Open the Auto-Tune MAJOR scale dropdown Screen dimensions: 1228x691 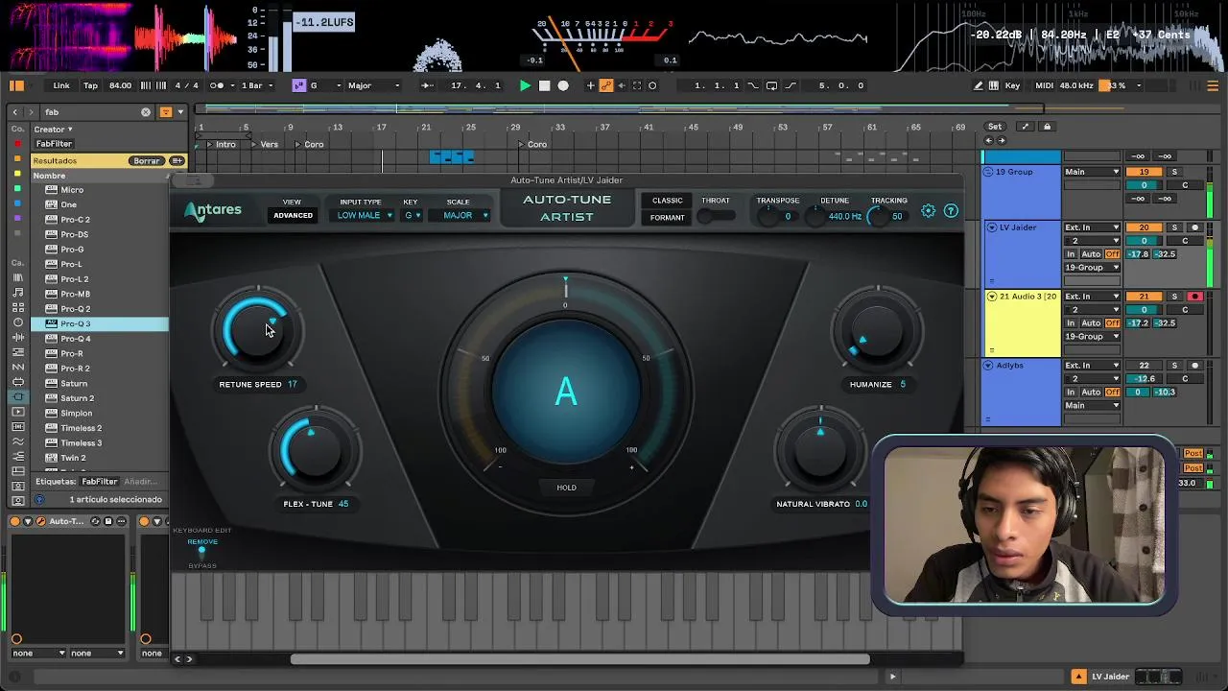pos(464,215)
